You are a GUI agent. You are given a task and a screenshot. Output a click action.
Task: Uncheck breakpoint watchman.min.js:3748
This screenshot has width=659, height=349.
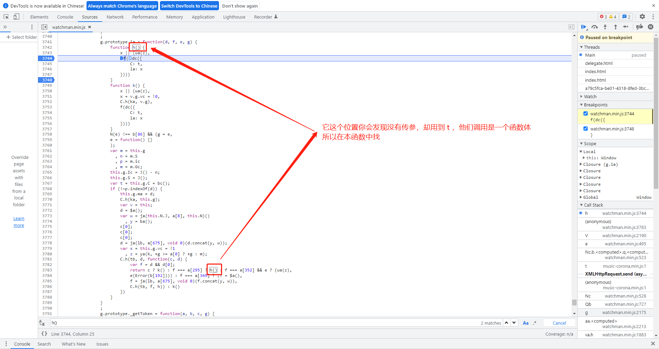click(x=586, y=129)
